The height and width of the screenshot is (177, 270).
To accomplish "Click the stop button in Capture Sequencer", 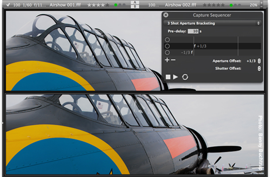I will (x=168, y=77).
